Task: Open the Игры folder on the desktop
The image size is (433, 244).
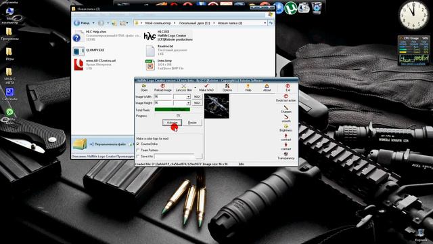Action: [x=9, y=54]
